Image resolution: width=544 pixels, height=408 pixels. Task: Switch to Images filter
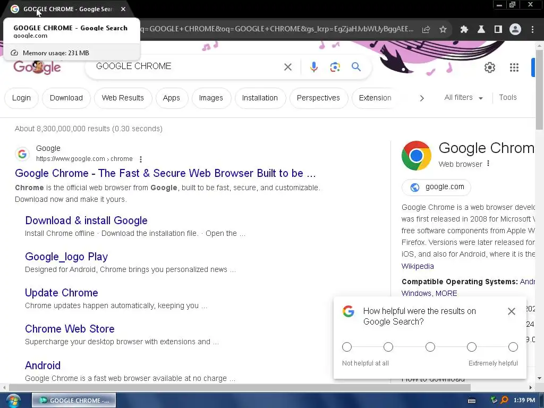(x=211, y=98)
